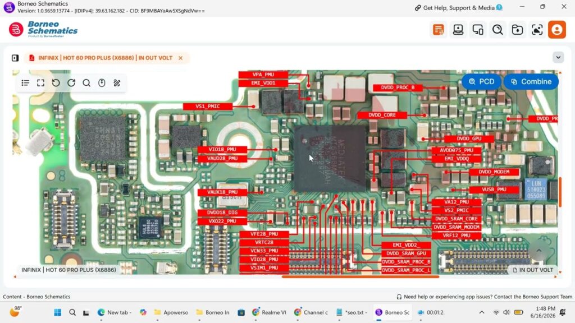Image resolution: width=575 pixels, height=323 pixels.
Task: Open the taskbar volume speaker icon
Action: pyautogui.click(x=506, y=312)
